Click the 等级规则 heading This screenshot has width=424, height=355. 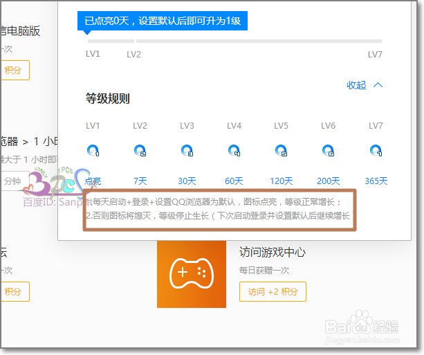pos(108,98)
